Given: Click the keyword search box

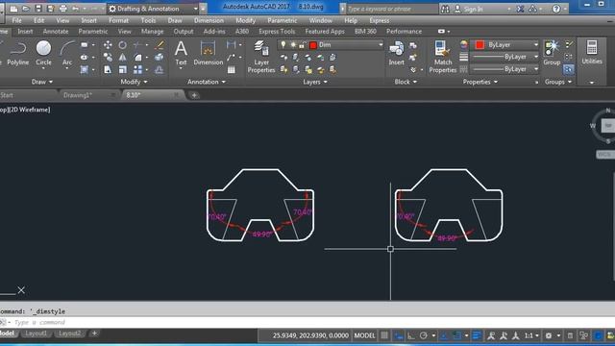Looking at the screenshot, I should coord(392,9).
